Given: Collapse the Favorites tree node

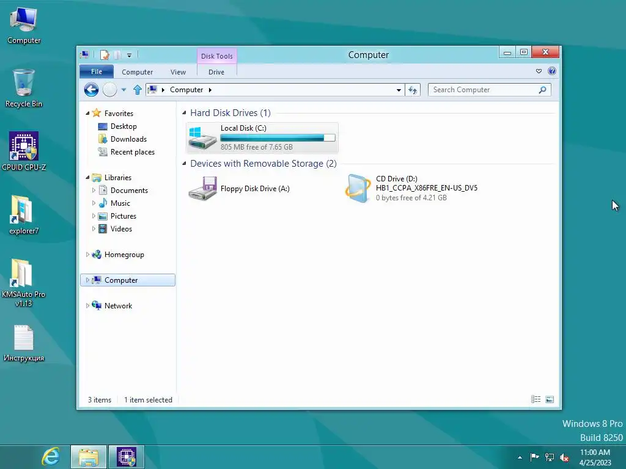Looking at the screenshot, I should (x=87, y=114).
